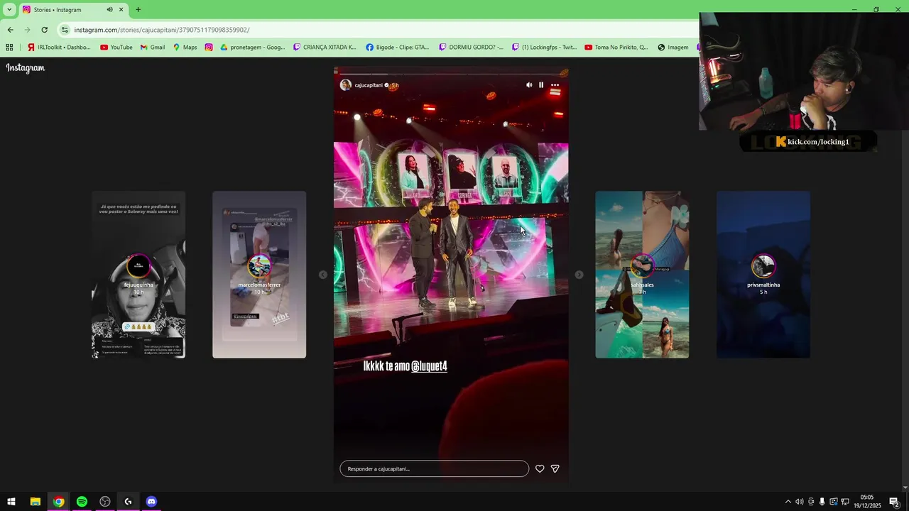Open the microphone tray icon

coord(822,502)
